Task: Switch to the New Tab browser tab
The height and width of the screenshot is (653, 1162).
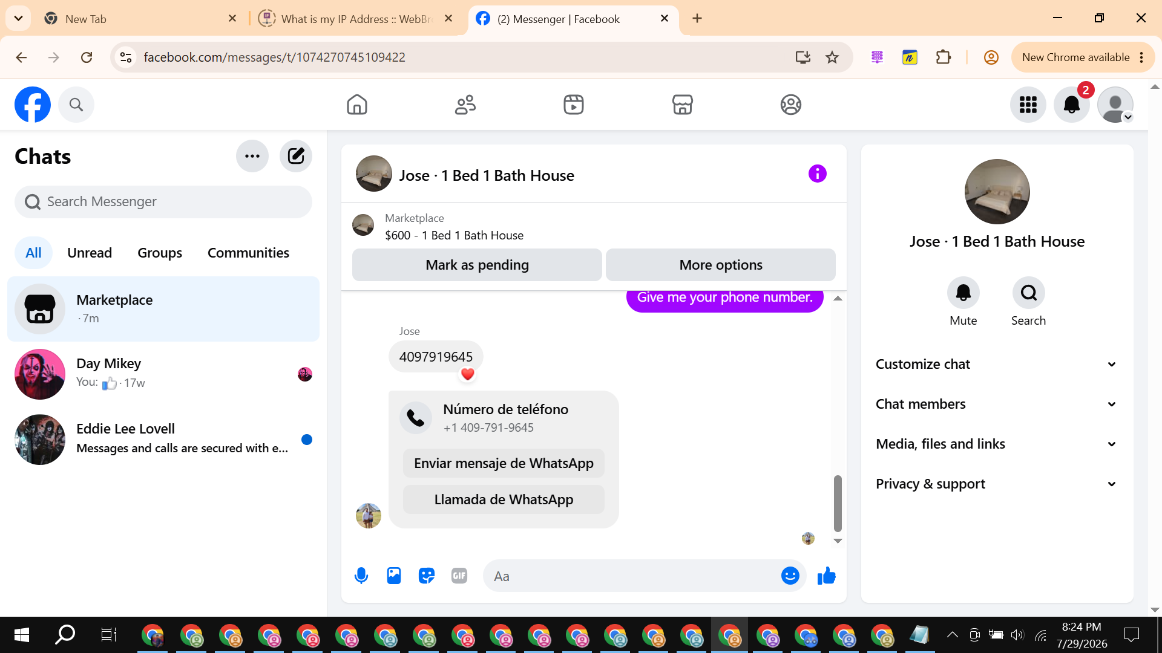Action: (139, 19)
